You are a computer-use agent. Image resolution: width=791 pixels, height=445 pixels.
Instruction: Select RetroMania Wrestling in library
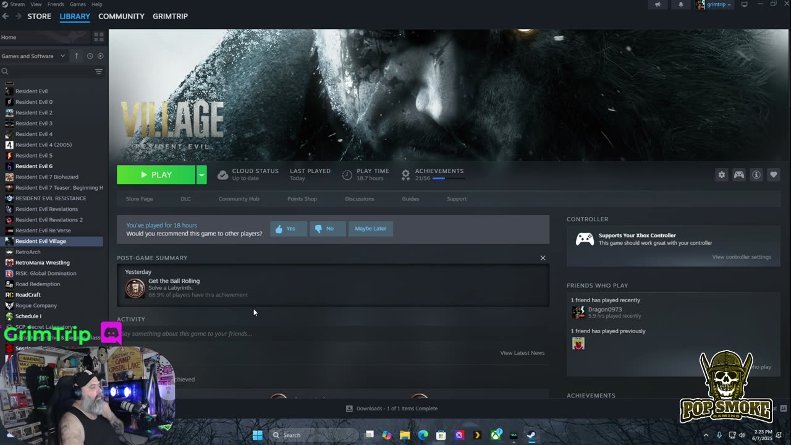42,263
